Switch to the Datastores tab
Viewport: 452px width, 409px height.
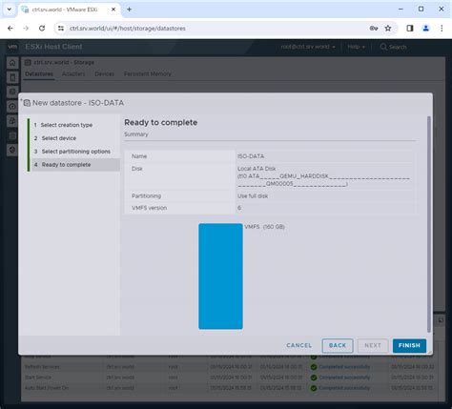point(39,73)
